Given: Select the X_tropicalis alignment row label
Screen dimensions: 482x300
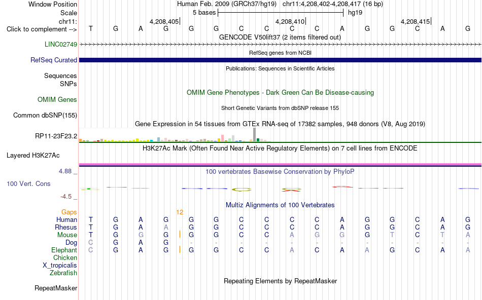Looking at the screenshot, I should (60, 266).
